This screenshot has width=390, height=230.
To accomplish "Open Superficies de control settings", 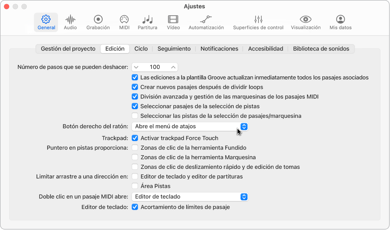I will (258, 22).
